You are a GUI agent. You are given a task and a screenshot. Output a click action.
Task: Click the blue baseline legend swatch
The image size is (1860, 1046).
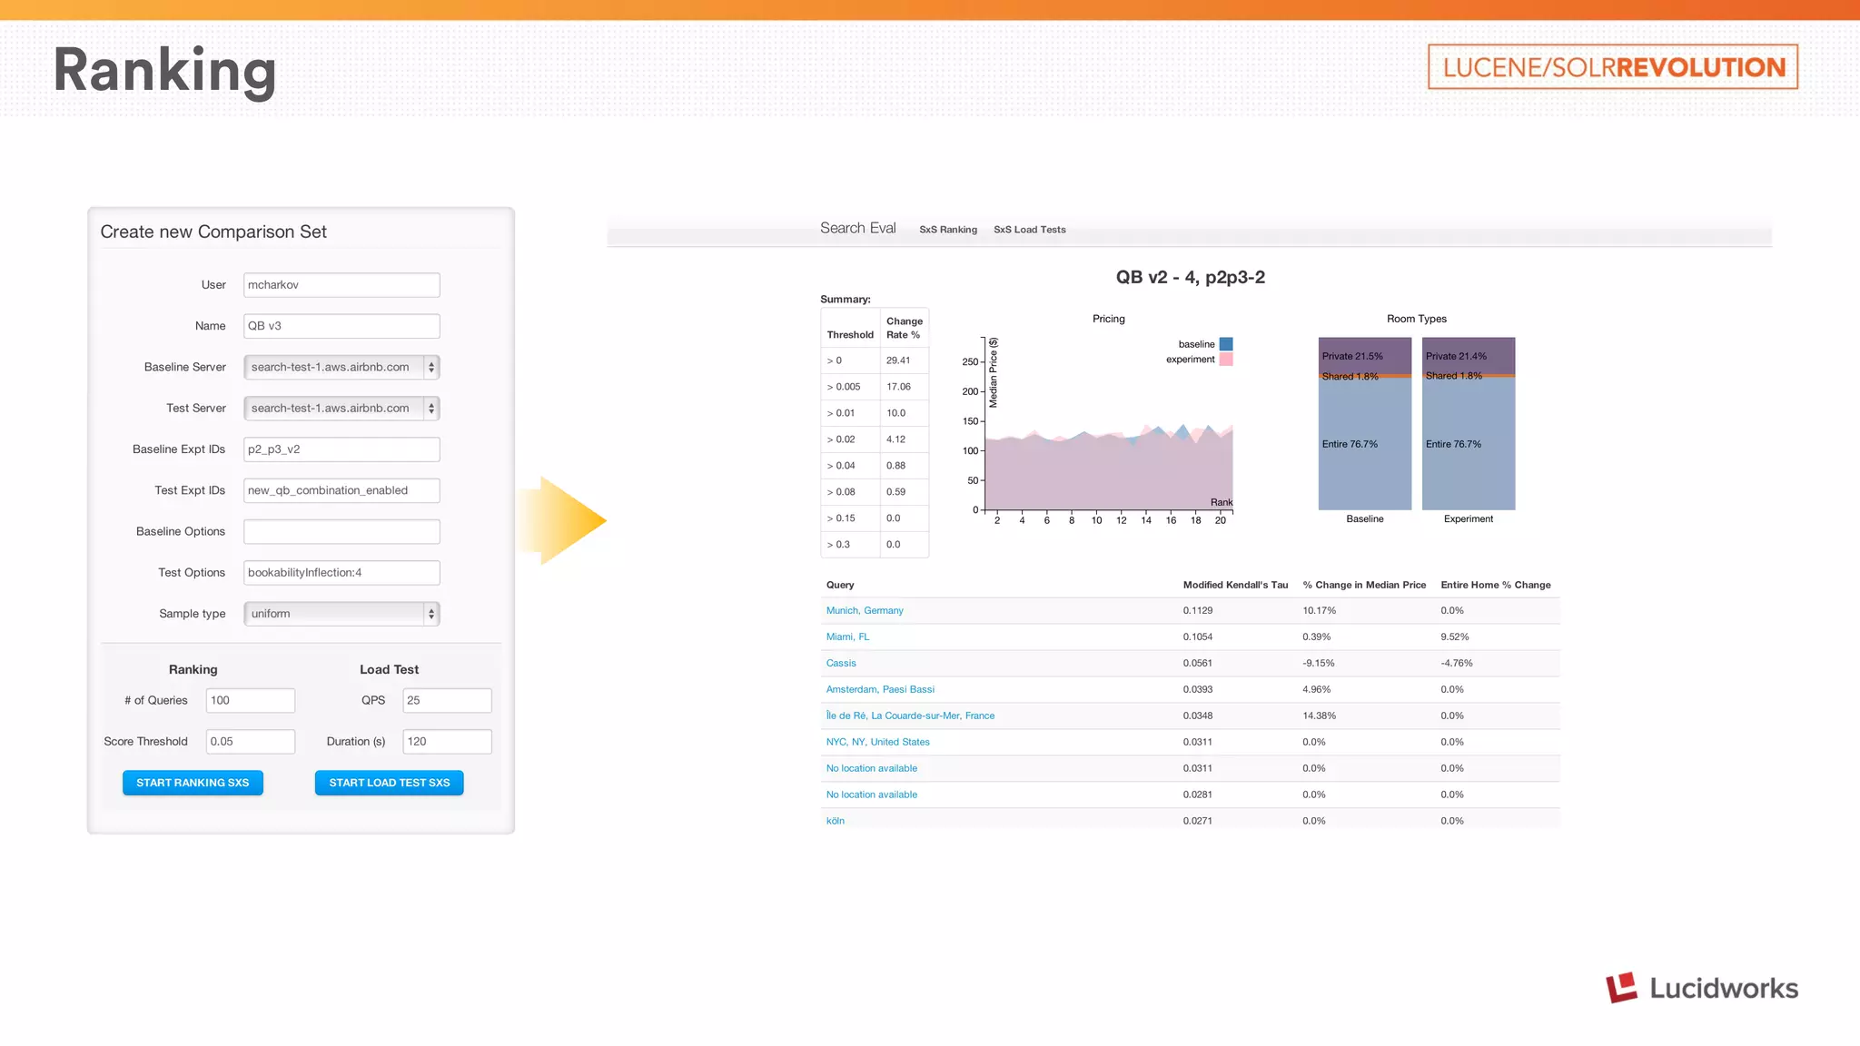point(1226,344)
